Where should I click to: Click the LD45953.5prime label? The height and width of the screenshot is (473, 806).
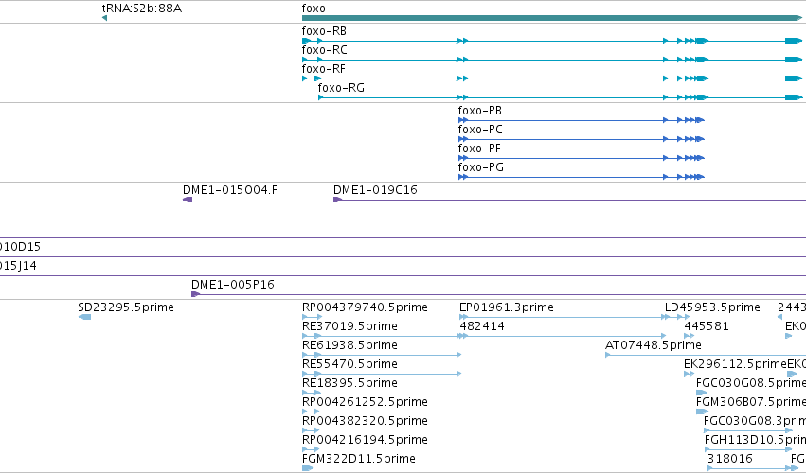(x=712, y=307)
